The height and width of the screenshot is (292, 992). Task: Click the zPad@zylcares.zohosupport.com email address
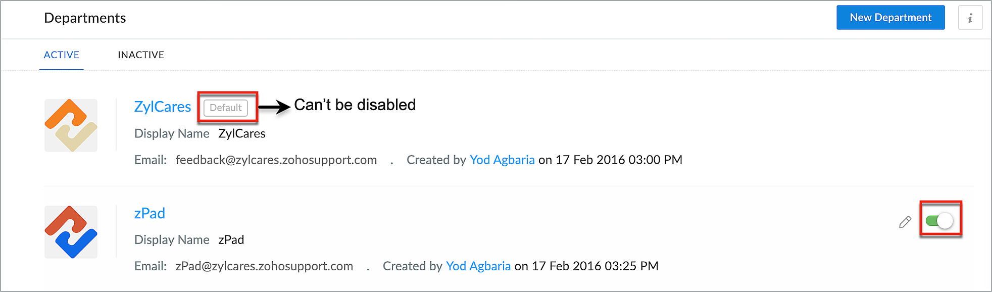(264, 266)
